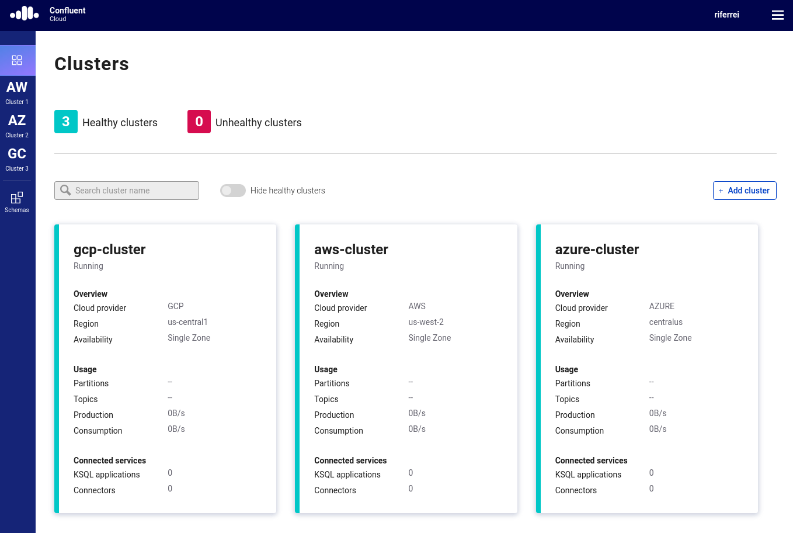Click Connected services heading in azure-cluster card
Screen dimensions: 793x533
click(591, 461)
